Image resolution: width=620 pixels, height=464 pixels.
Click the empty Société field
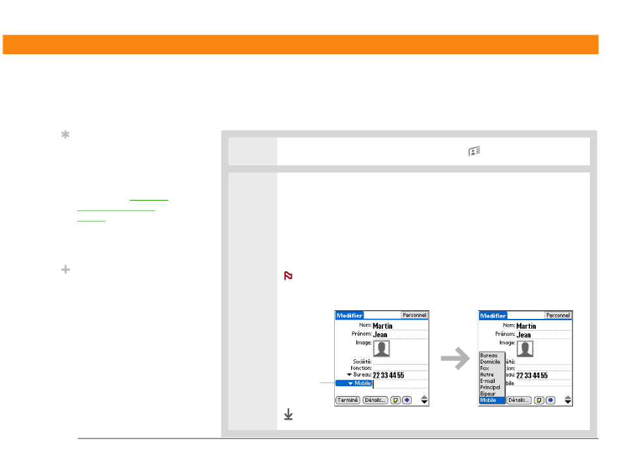tap(400, 361)
